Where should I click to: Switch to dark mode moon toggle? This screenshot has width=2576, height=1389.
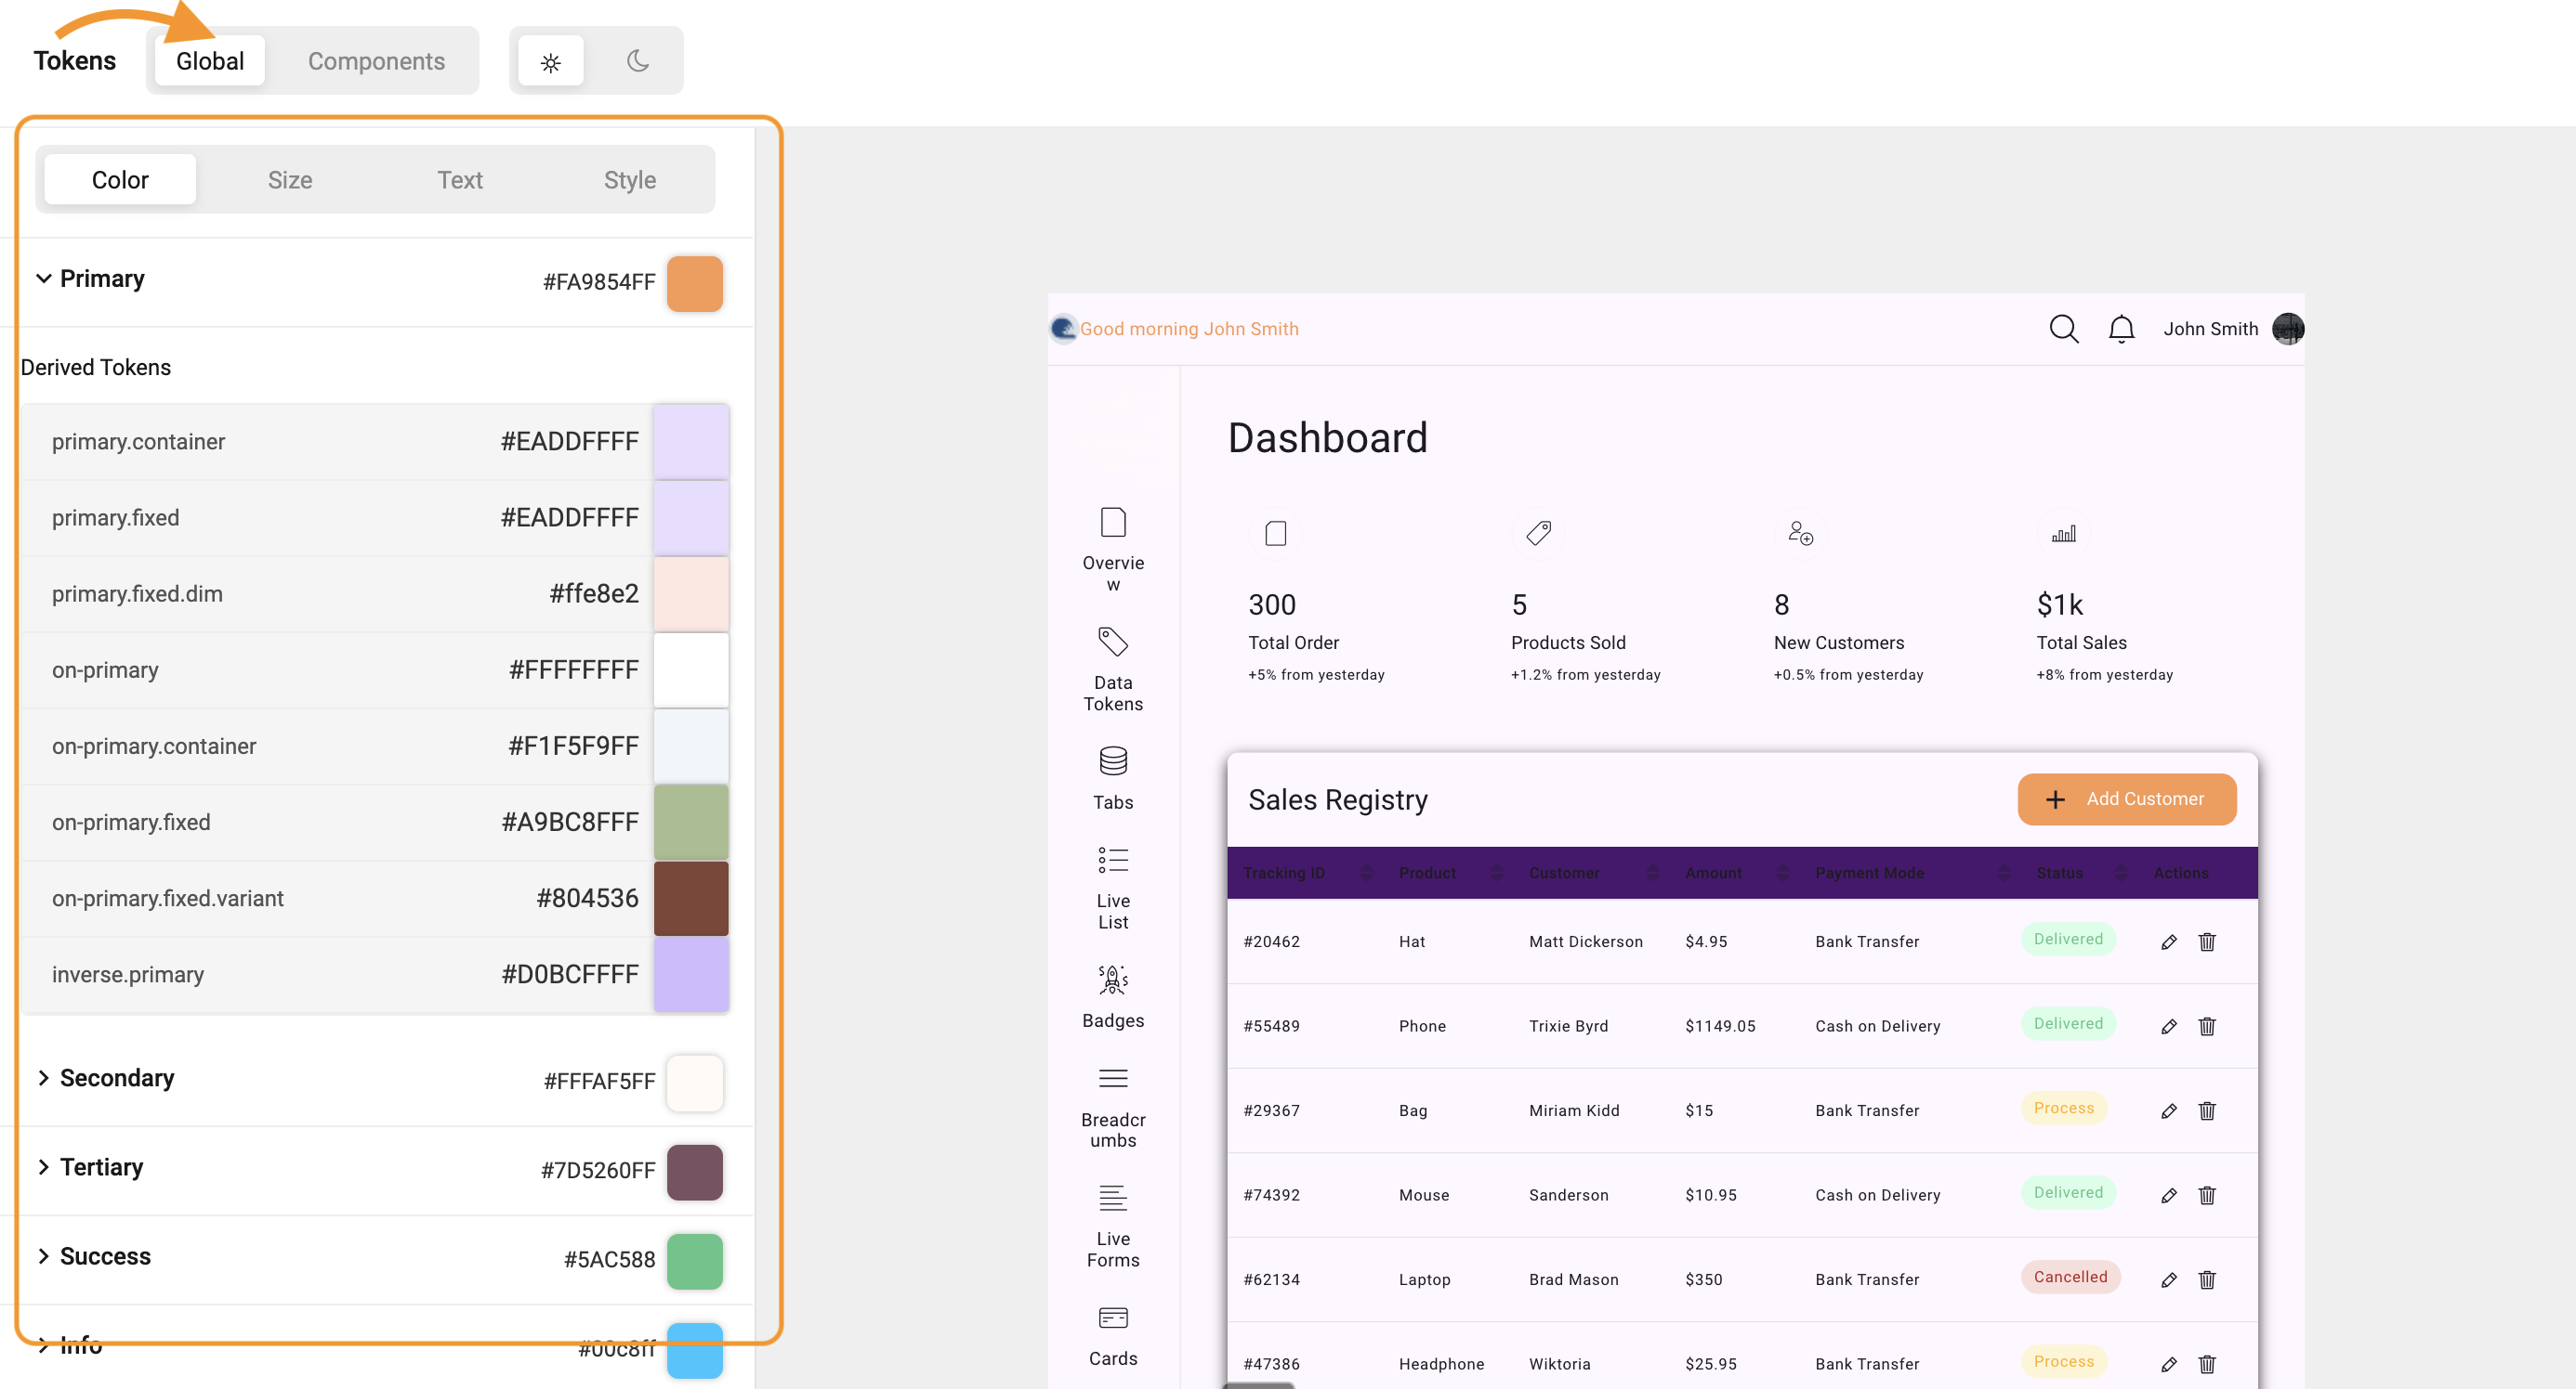pos(638,62)
